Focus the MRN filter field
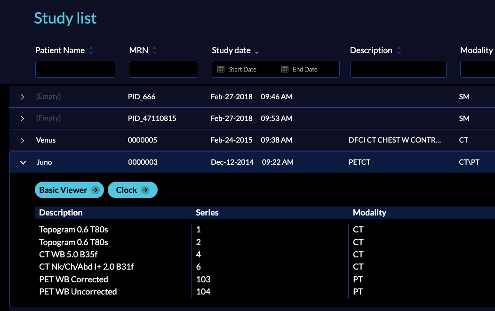This screenshot has width=495, height=311. tap(164, 69)
